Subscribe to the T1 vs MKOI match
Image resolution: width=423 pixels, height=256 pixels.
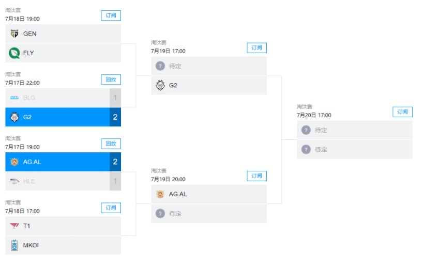tap(111, 207)
